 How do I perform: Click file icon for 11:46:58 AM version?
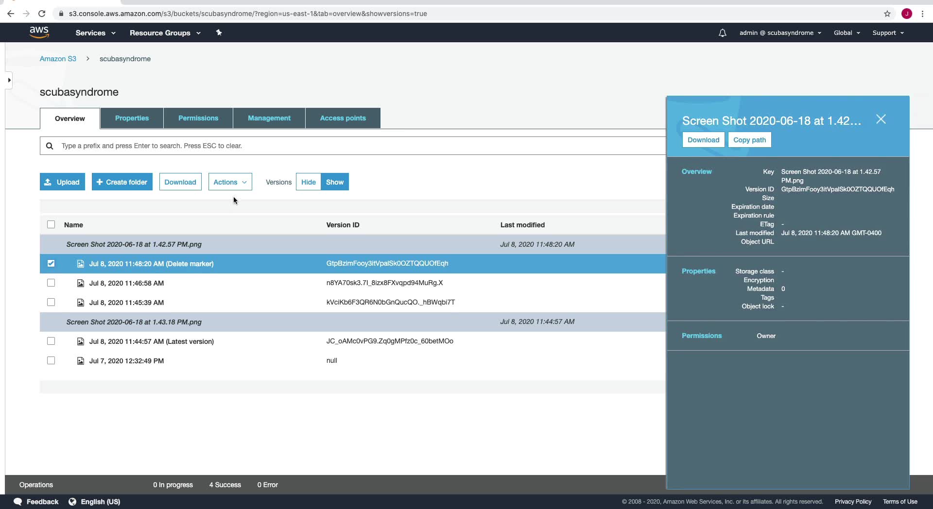pos(81,283)
